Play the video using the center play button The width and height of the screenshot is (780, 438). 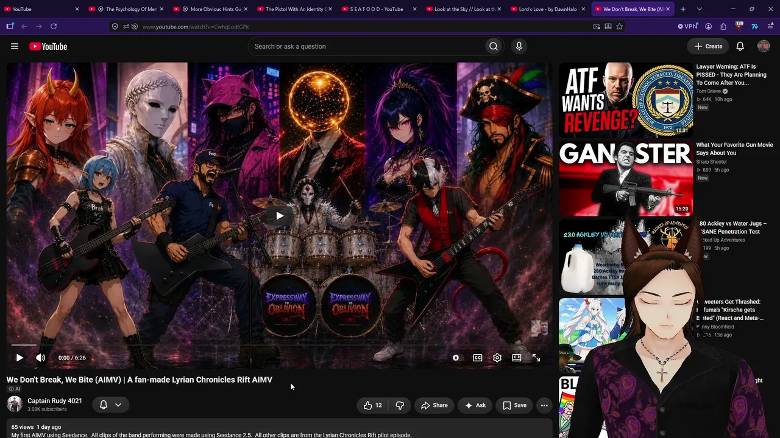(x=280, y=215)
